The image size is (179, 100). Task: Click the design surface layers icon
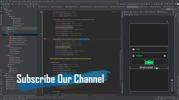[125, 12]
